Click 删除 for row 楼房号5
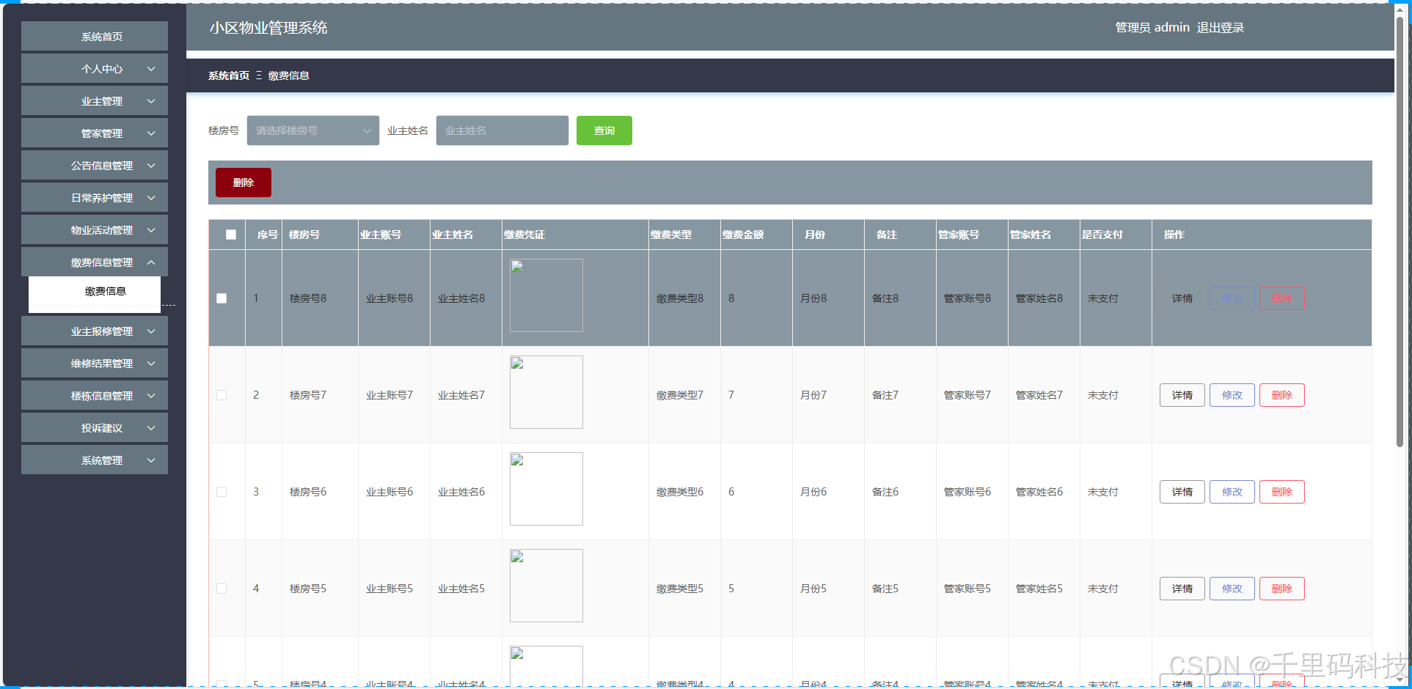 (x=1282, y=589)
